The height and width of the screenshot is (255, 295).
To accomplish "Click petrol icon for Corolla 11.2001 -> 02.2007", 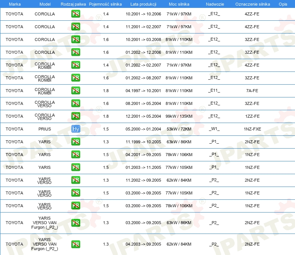I will (x=75, y=27).
